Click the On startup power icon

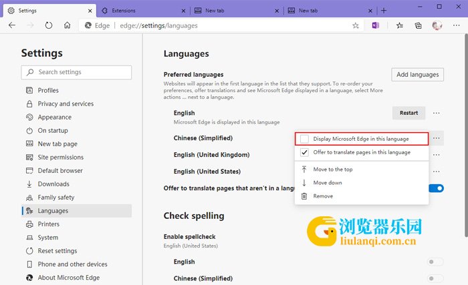29,131
